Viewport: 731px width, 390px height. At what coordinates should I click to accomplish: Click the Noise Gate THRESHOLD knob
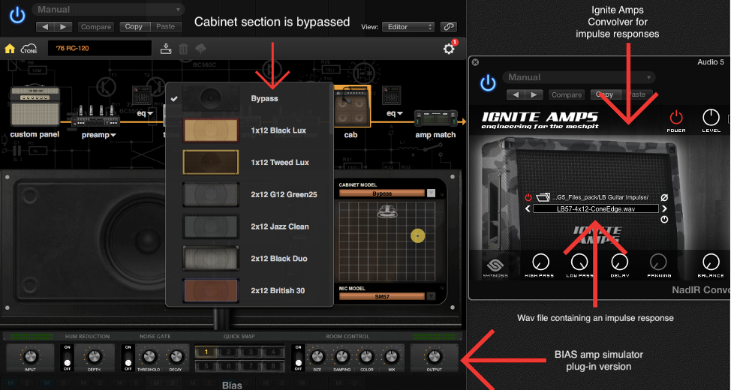(x=149, y=357)
